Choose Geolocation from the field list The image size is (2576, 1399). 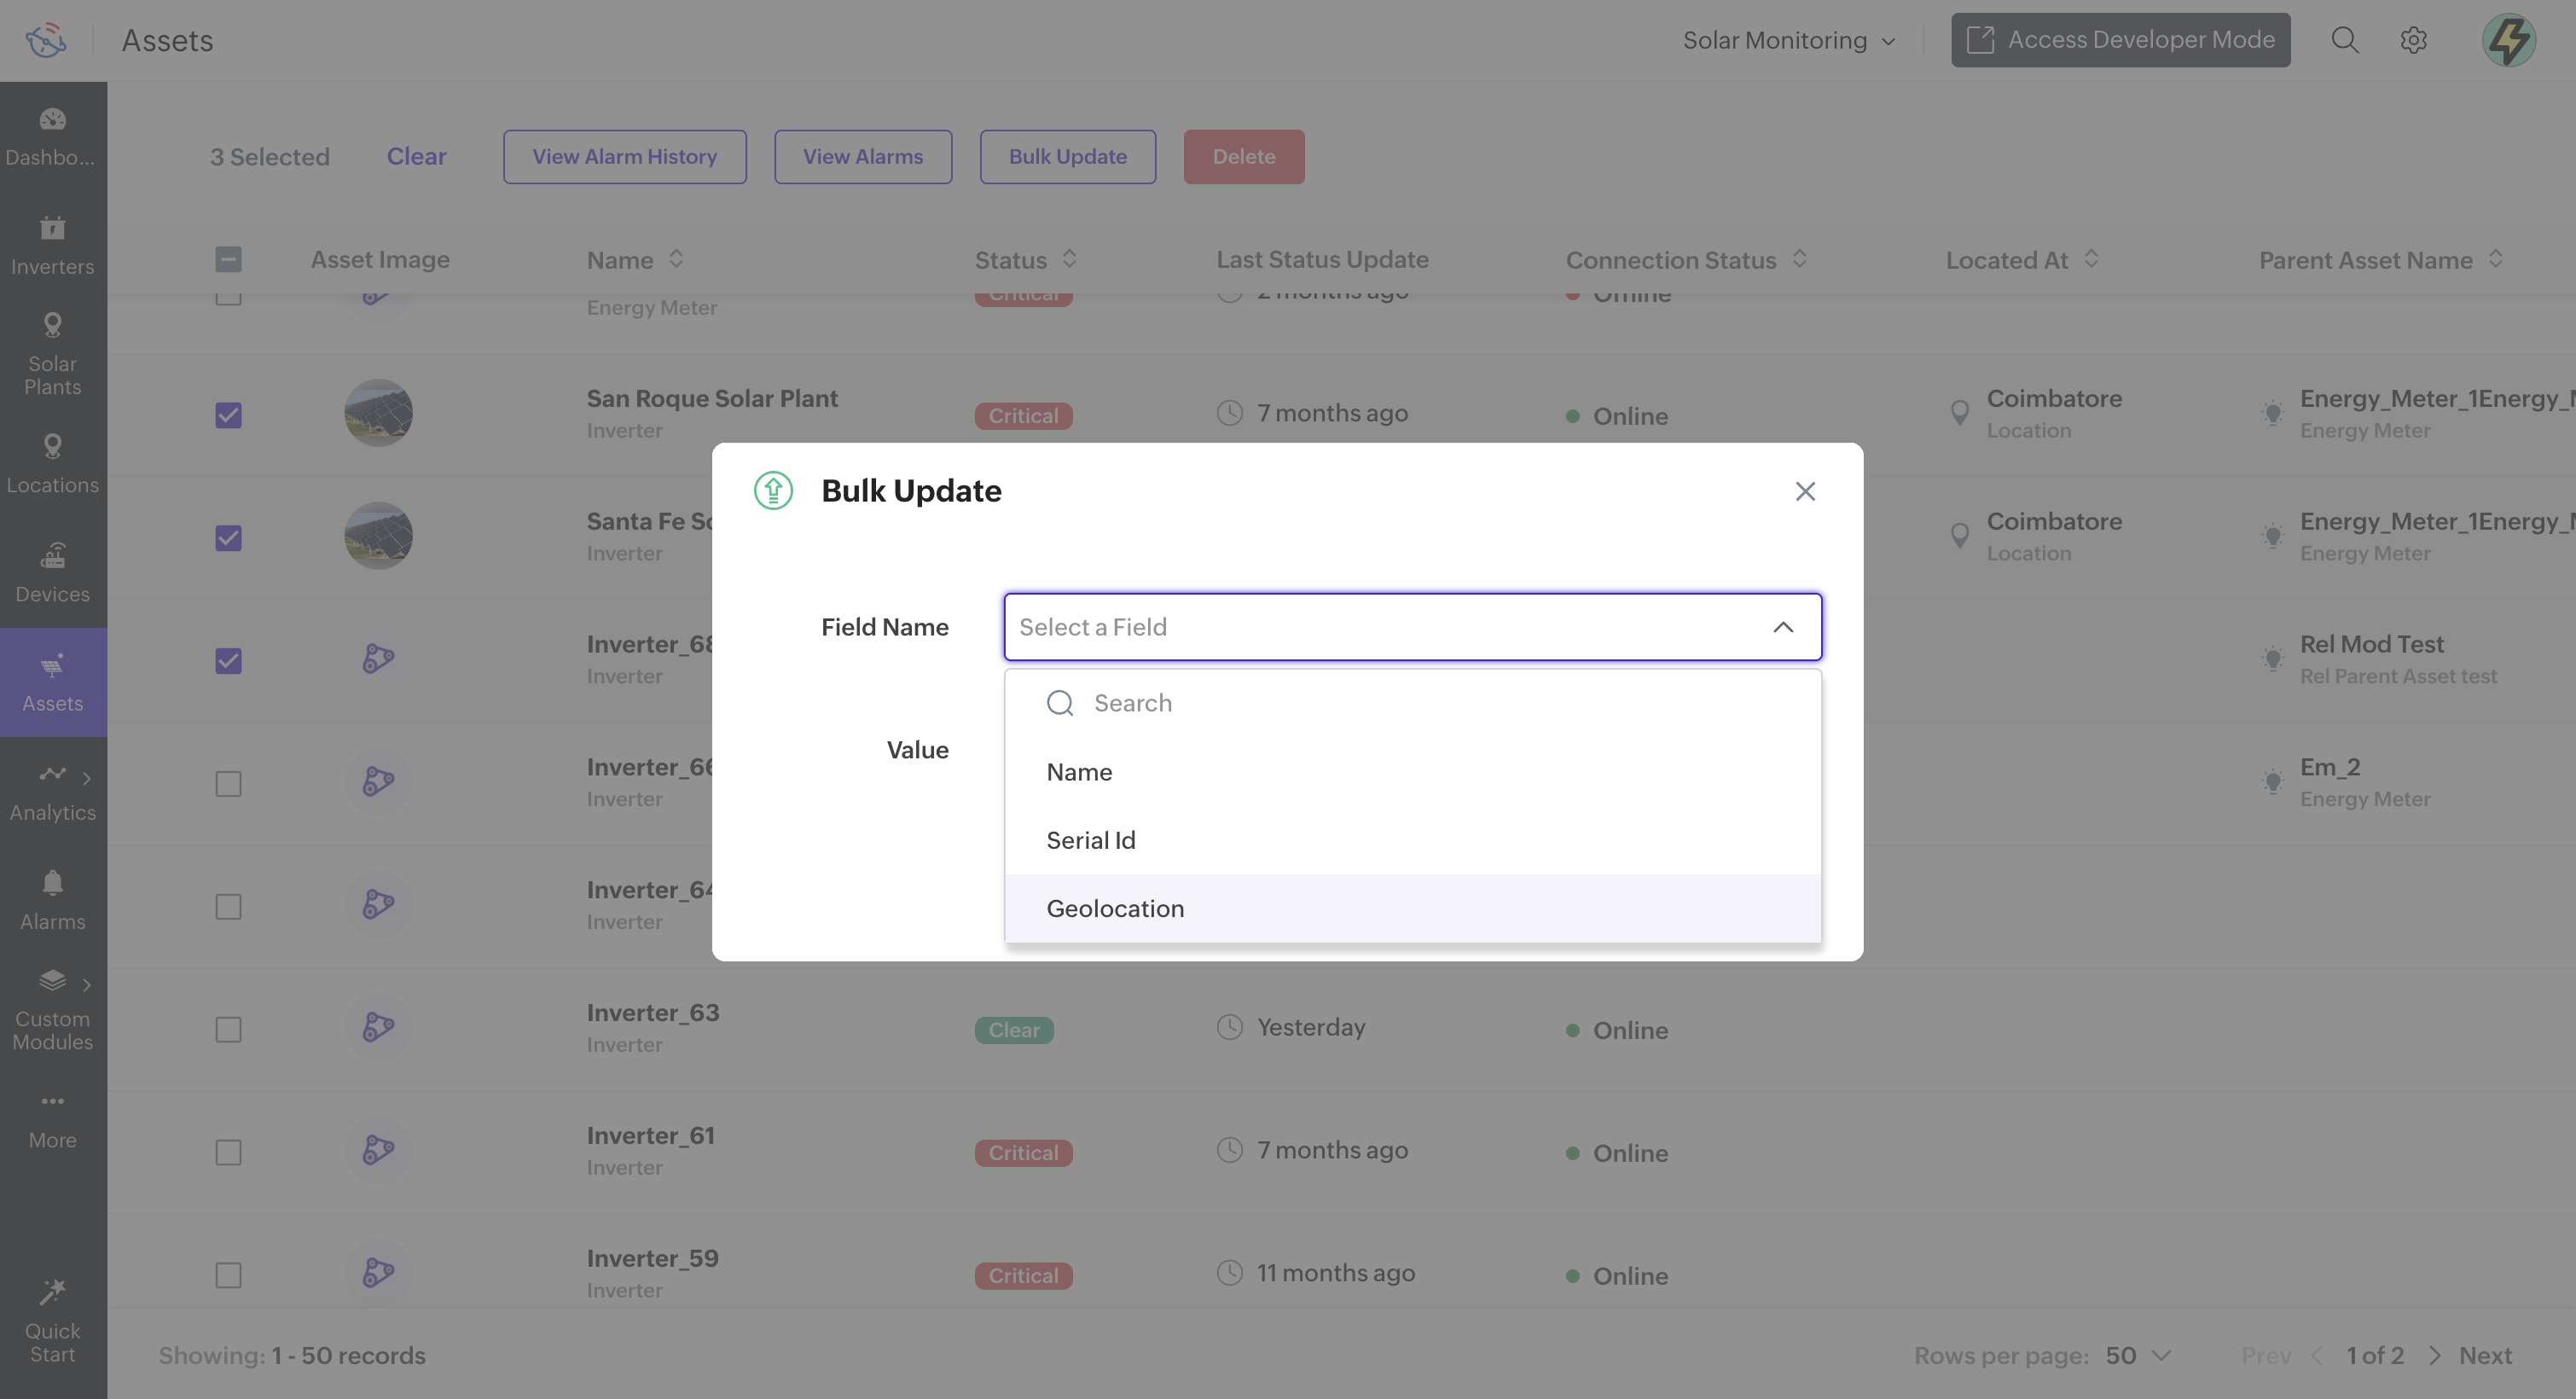[1114, 908]
